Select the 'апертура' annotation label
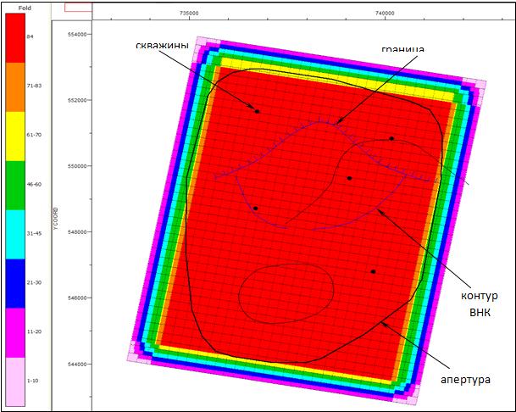516x412 pixels. (x=466, y=380)
